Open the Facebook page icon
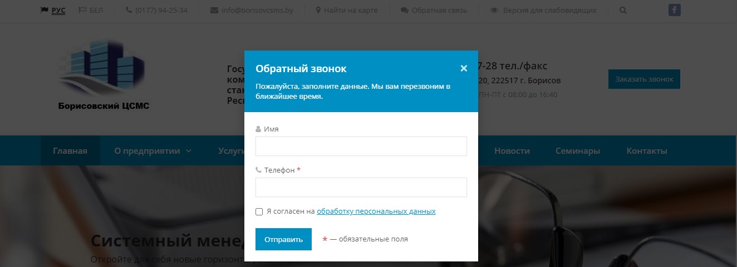 pos(675,10)
